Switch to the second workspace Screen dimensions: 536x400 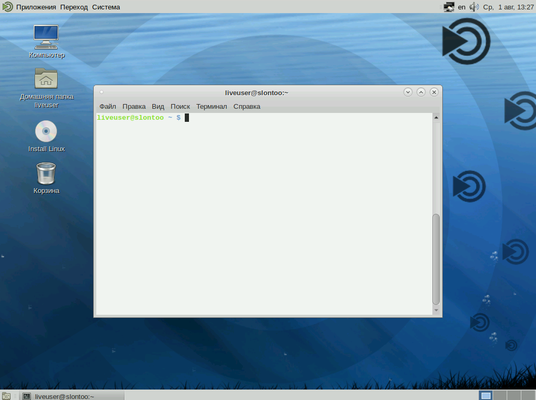point(500,395)
